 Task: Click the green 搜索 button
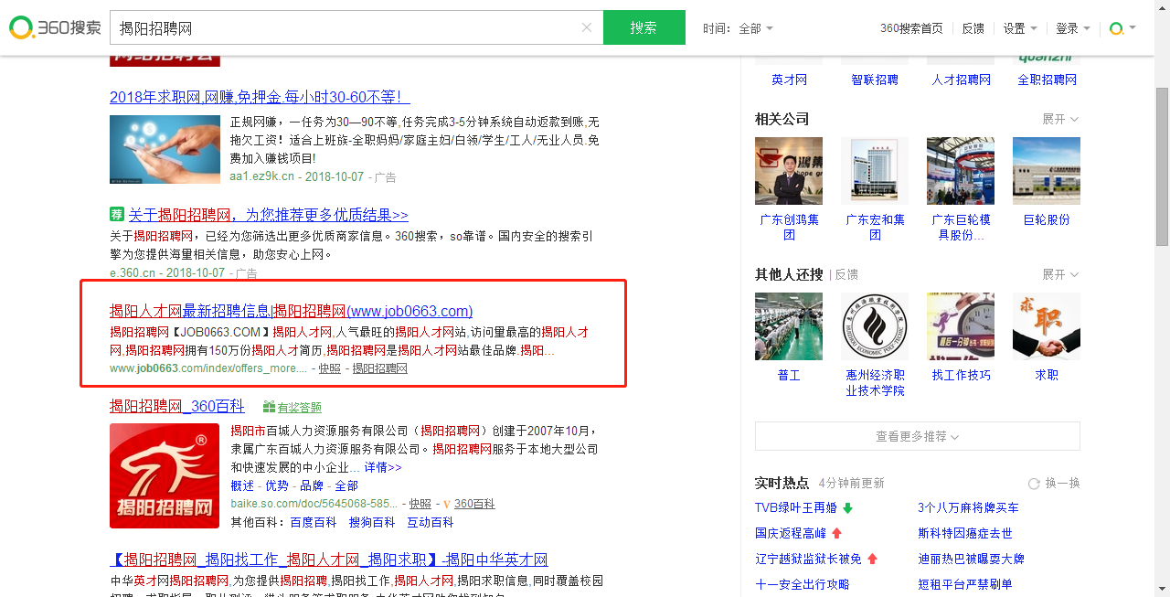pos(644,27)
